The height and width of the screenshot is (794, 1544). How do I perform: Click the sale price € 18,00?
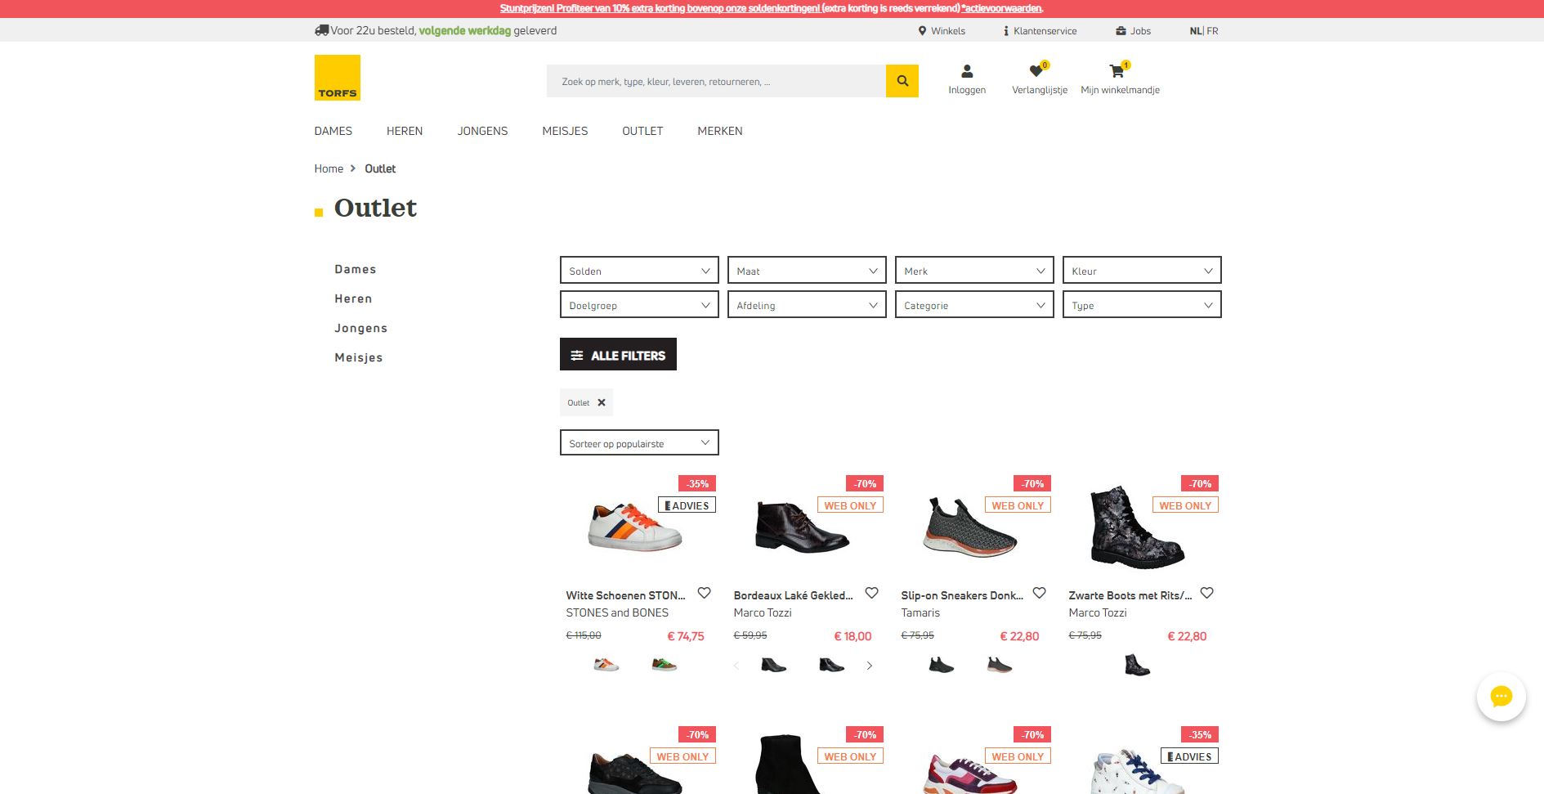point(853,636)
